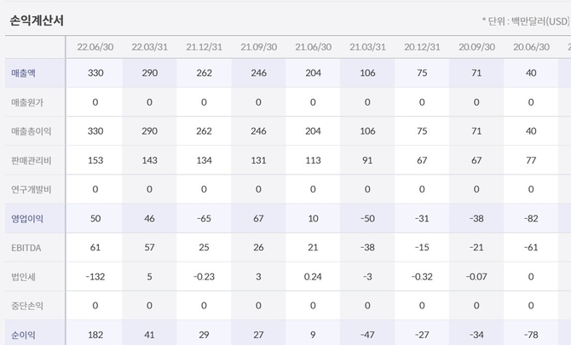Click the 순이익 value 182 cell
Viewport: 571px width, 345px height.
[95, 335]
